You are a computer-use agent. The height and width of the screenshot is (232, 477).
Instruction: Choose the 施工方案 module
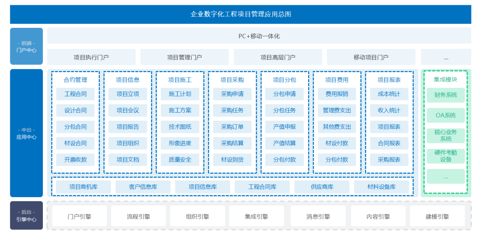[180, 110]
